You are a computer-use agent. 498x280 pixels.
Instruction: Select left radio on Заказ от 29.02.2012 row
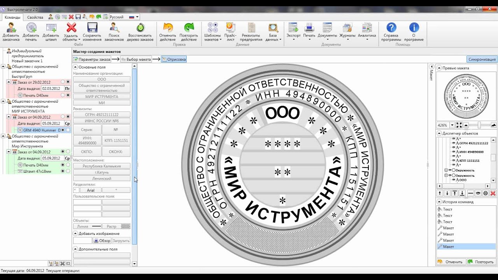tap(62, 82)
